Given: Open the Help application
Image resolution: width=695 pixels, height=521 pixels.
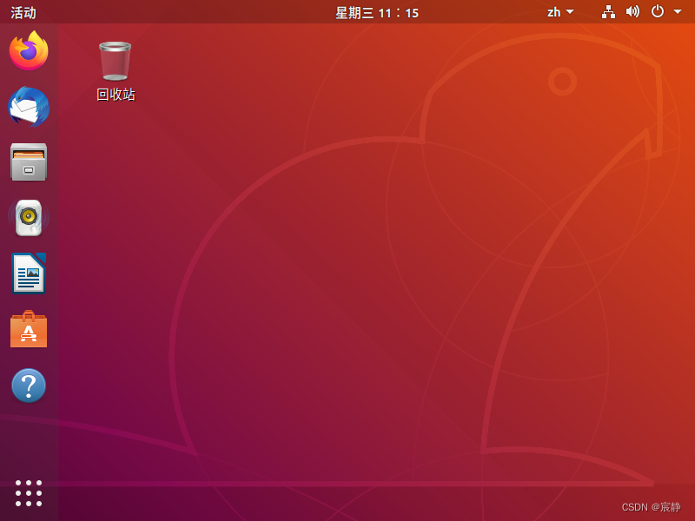Looking at the screenshot, I should [x=29, y=385].
